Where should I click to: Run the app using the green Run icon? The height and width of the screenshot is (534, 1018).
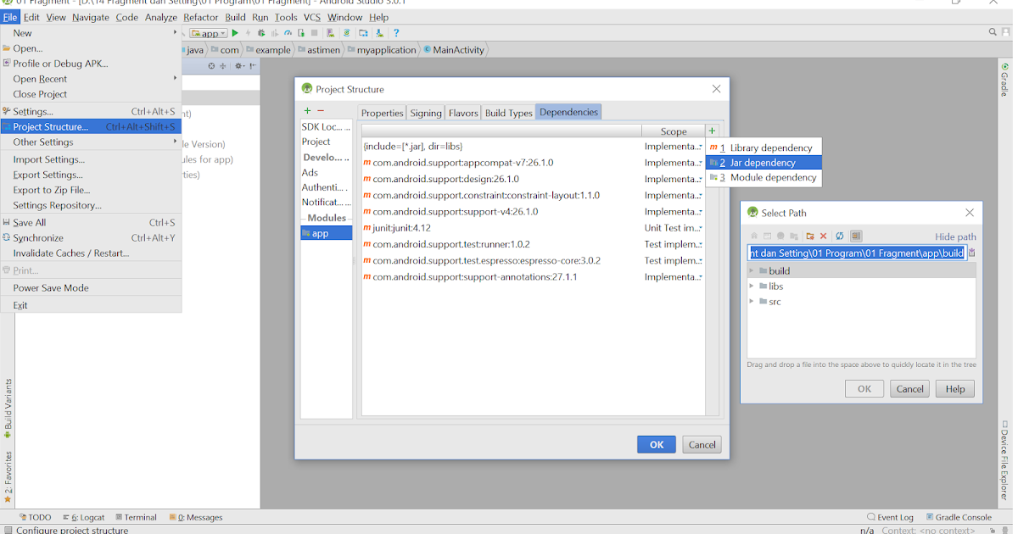[236, 33]
